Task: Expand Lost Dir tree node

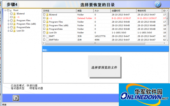Action: pos(9,31)
